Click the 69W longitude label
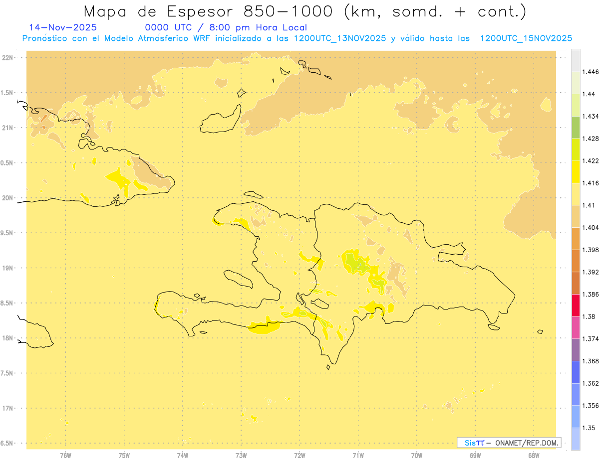This screenshot has width=599, height=462. click(475, 456)
